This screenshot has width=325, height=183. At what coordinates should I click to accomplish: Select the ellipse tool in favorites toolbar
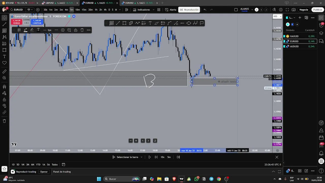(189, 23)
